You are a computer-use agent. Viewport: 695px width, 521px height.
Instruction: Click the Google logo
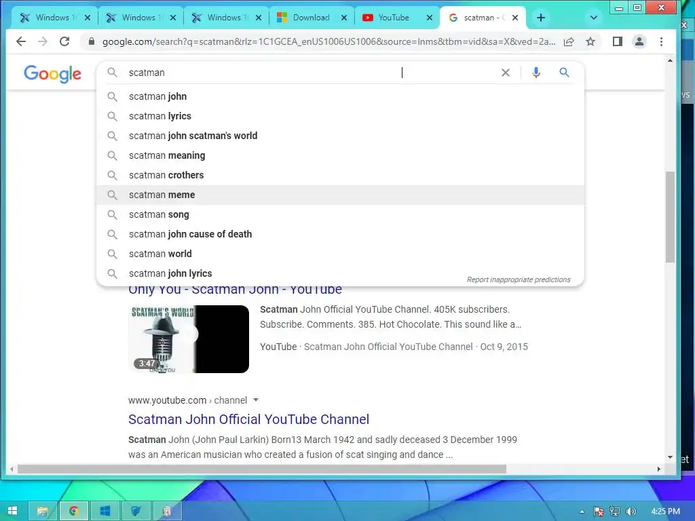[52, 73]
